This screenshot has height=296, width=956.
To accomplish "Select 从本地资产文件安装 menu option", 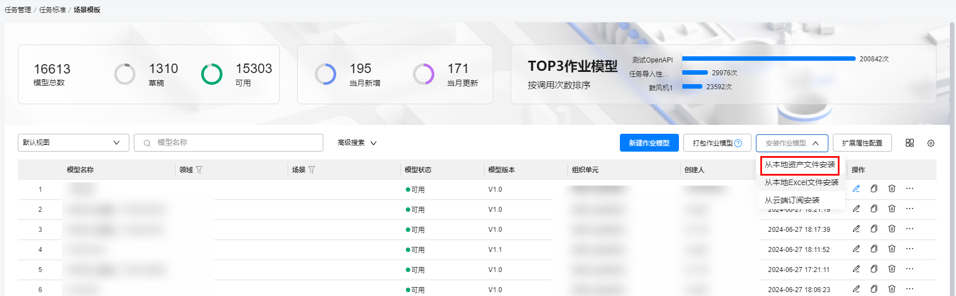I will click(800, 165).
